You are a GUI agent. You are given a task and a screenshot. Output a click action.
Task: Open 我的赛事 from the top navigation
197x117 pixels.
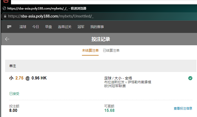click(97, 27)
